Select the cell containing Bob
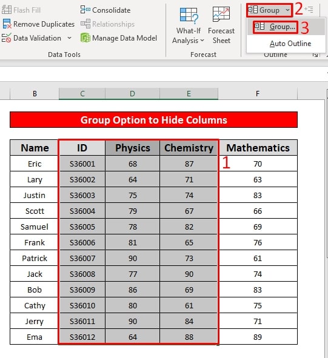Screen dimensions: 328x358 [35, 290]
